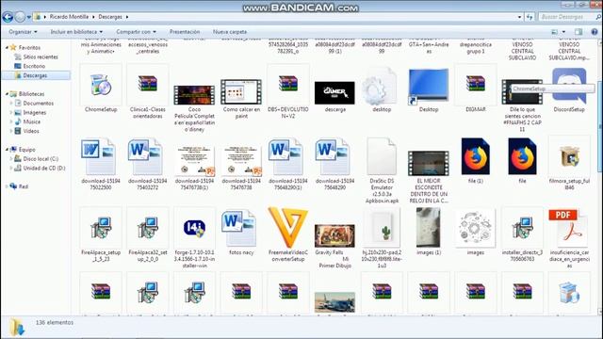
Task: Go back with the Back arrow
Action: pyautogui.click(x=8, y=17)
